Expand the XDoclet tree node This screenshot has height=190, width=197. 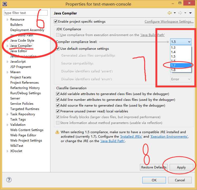tap(7, 151)
